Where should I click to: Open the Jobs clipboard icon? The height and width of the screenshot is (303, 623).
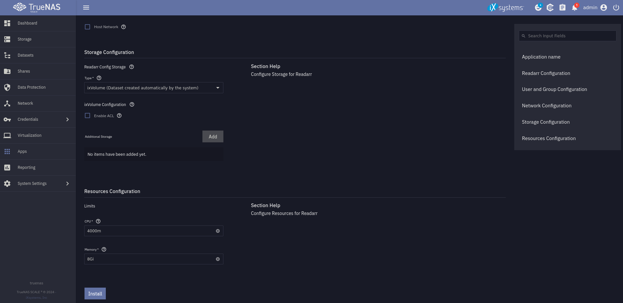[x=562, y=8]
